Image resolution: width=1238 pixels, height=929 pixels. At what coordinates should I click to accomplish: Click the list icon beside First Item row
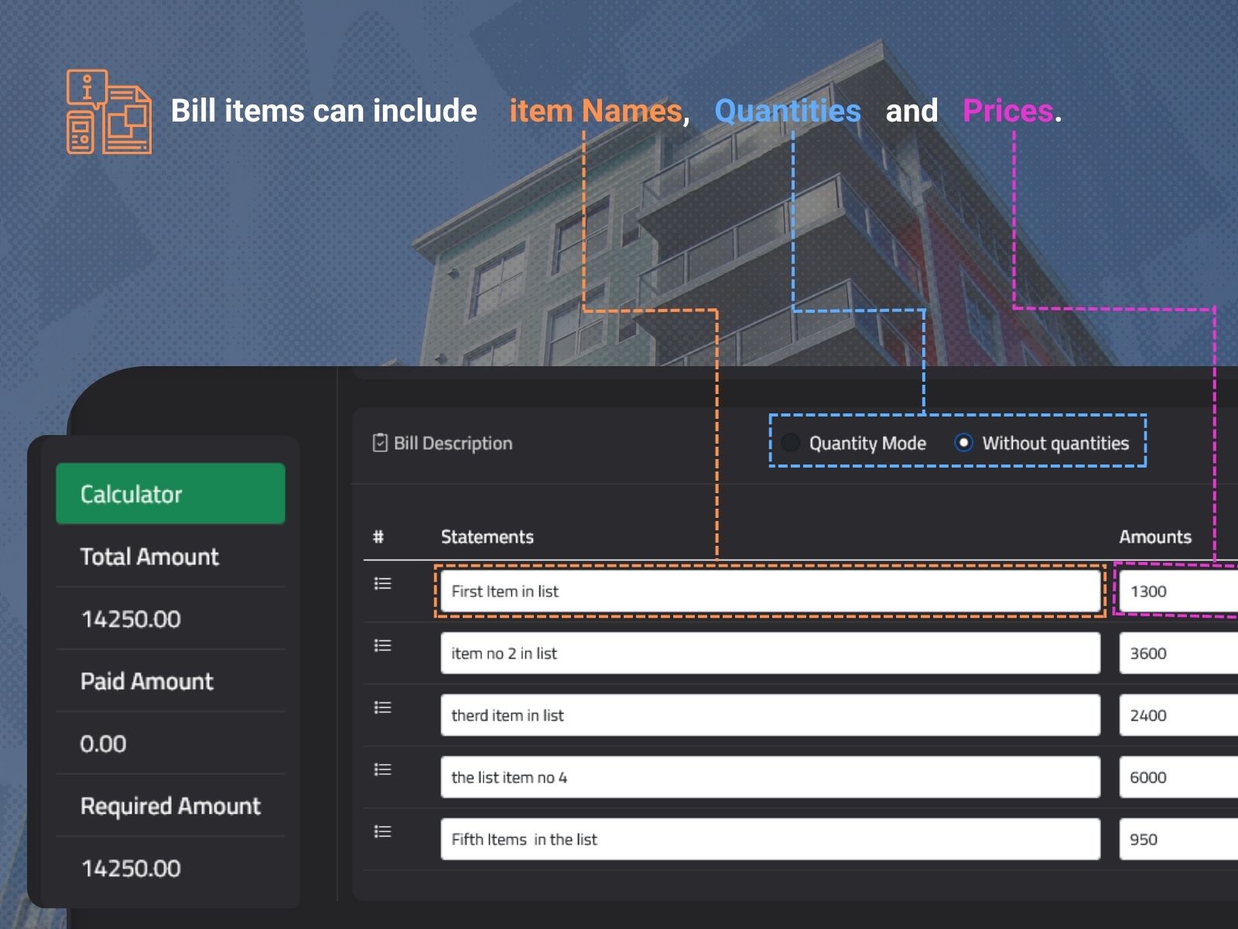[382, 584]
